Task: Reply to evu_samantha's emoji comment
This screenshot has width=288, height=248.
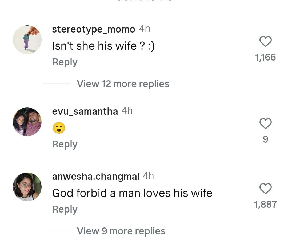Action: (65, 144)
